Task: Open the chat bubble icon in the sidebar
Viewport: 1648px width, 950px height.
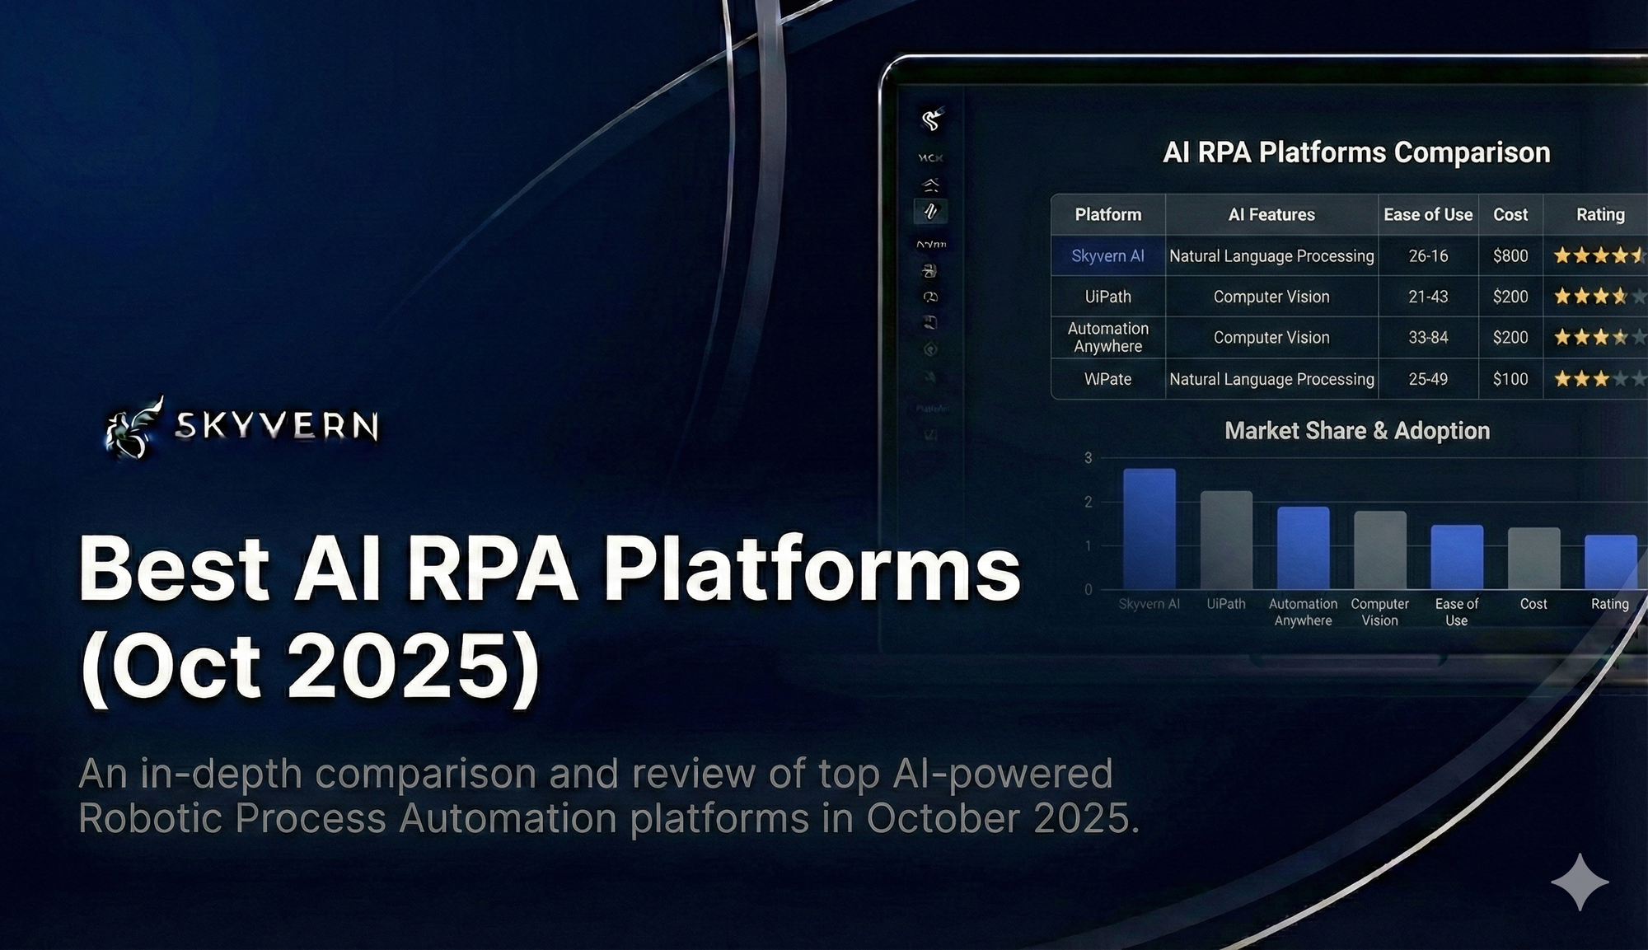Action: [930, 296]
